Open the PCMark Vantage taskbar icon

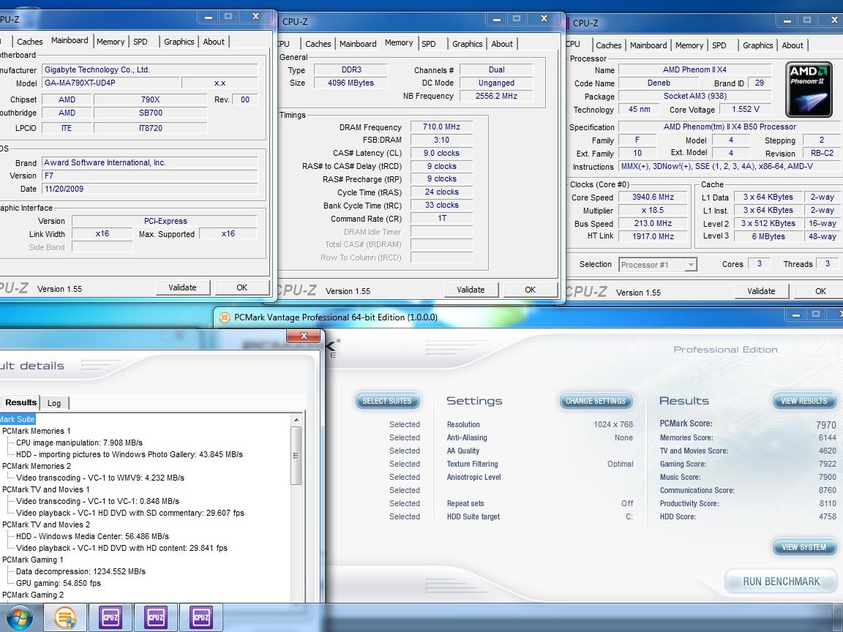point(64,617)
